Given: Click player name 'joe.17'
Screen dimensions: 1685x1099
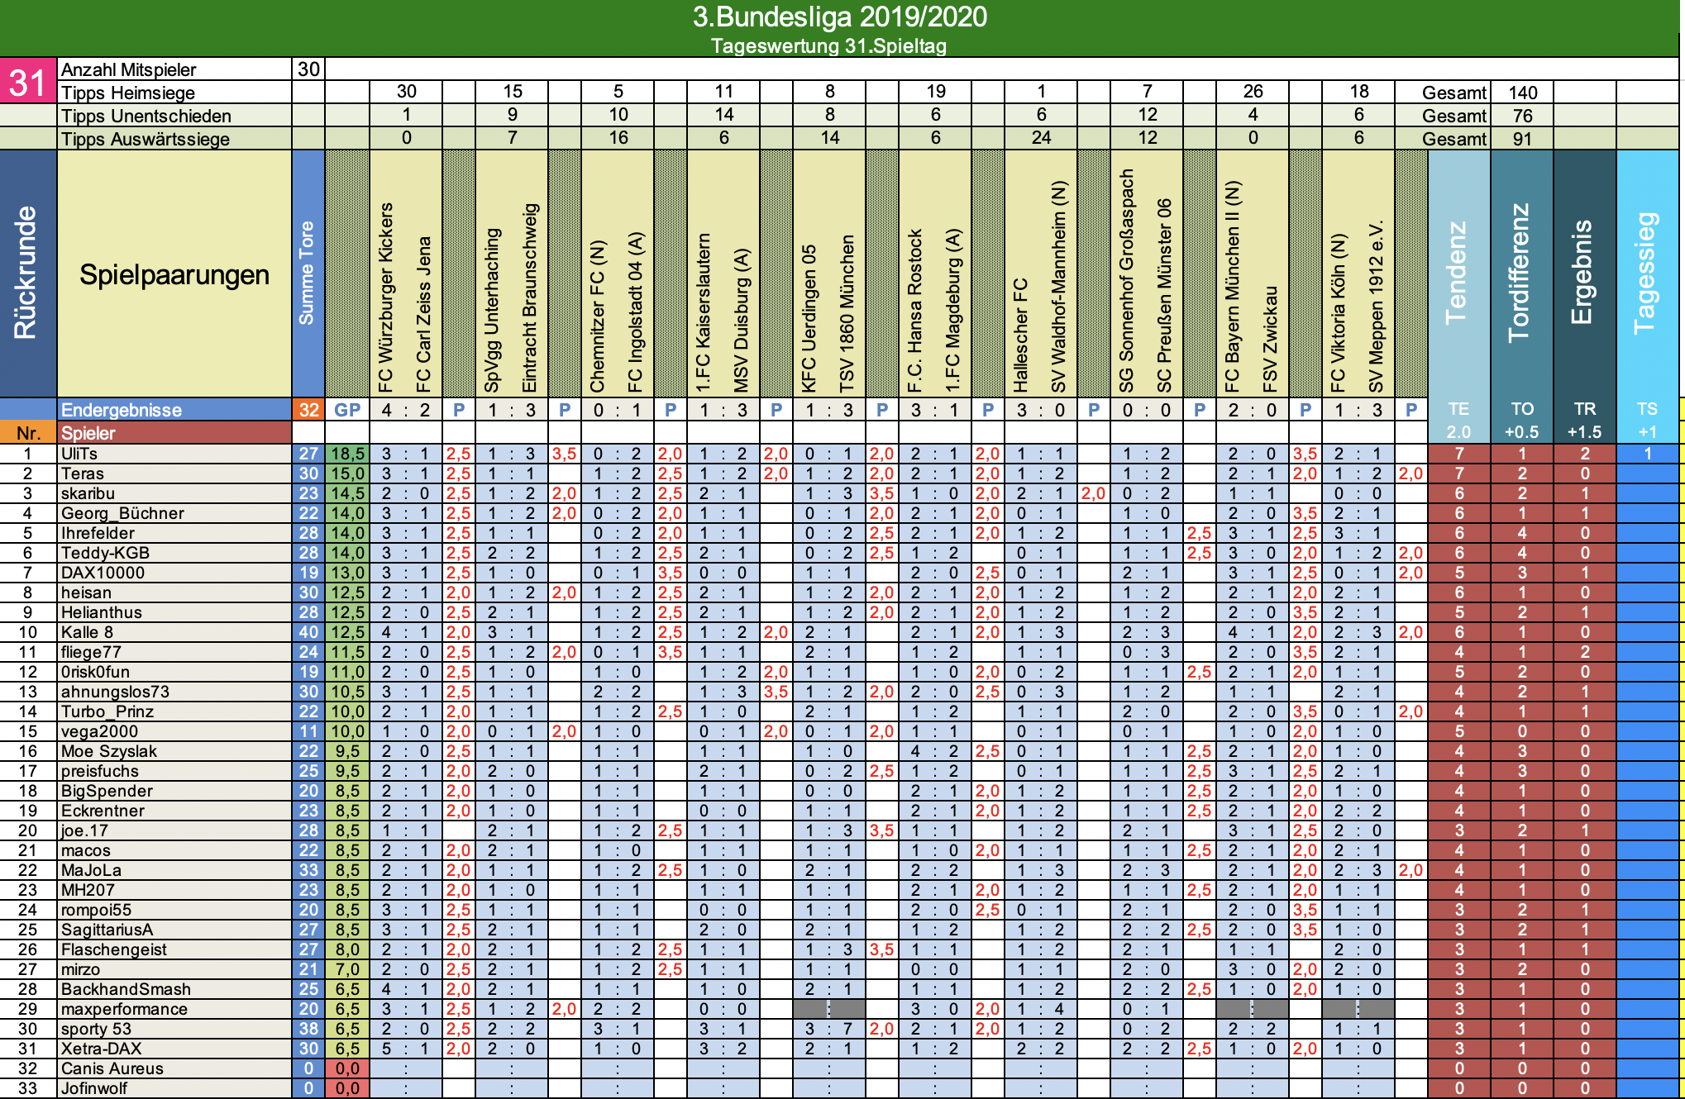Looking at the screenshot, I should (84, 830).
